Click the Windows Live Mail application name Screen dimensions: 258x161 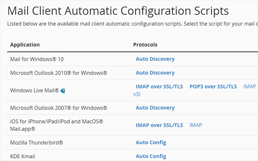point(35,91)
